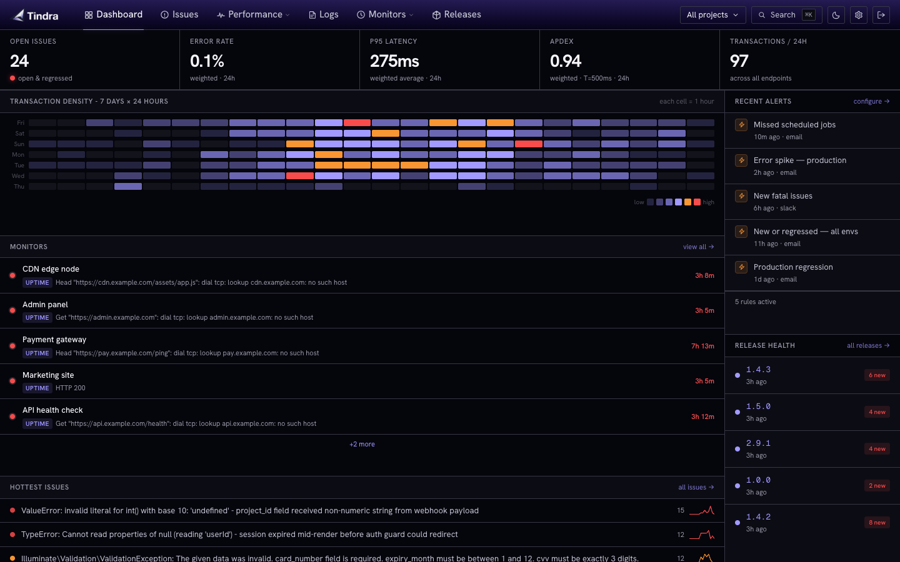Click the Transactions / 24h stat card
Viewport: 900px width, 562px height.
[809, 60]
